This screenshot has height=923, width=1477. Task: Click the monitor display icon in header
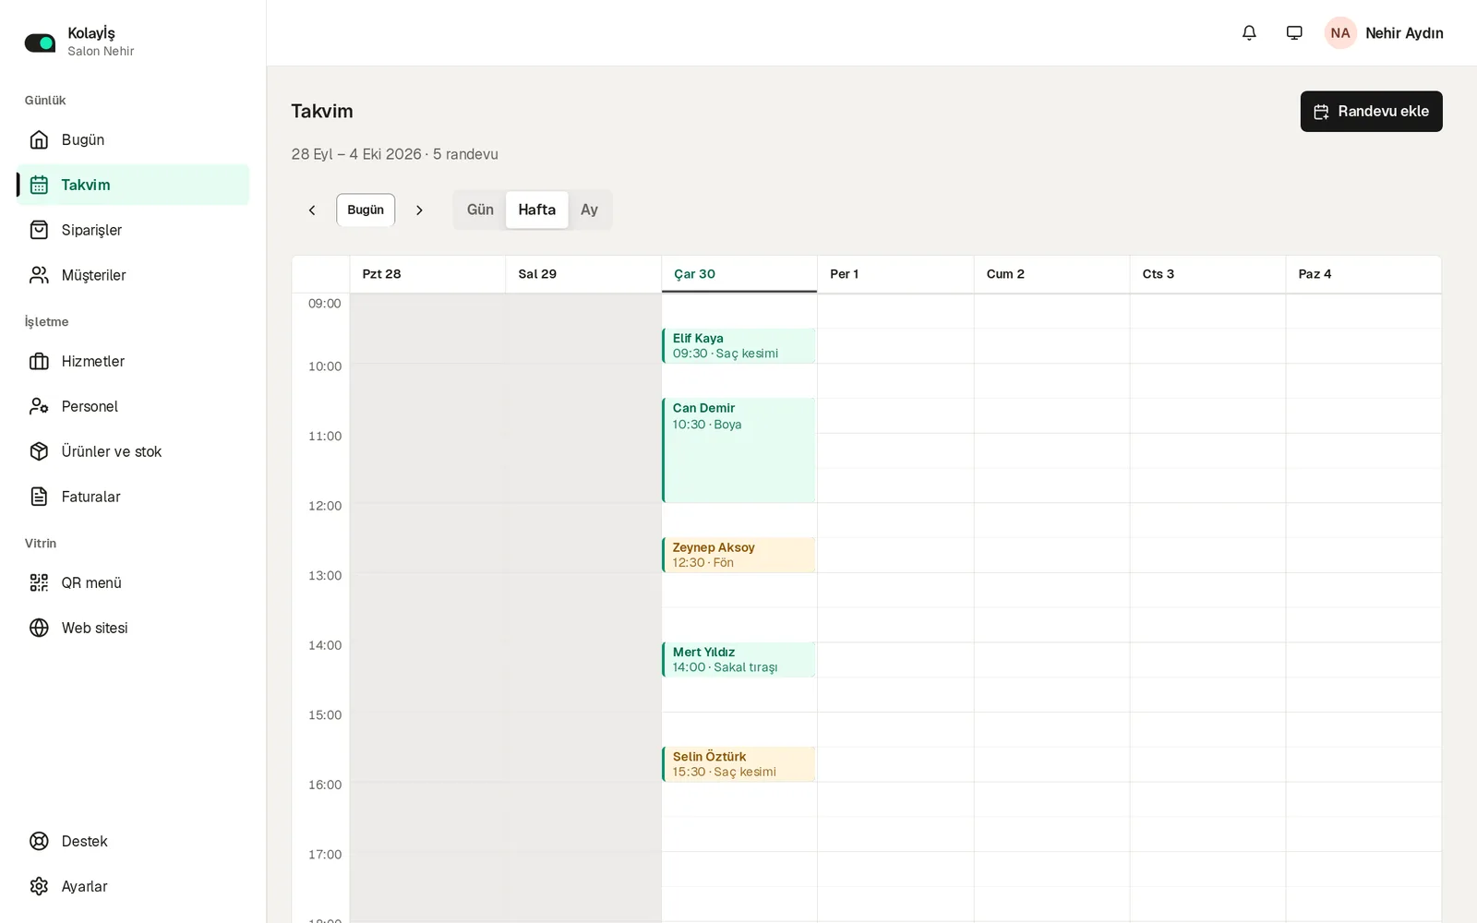click(1294, 33)
